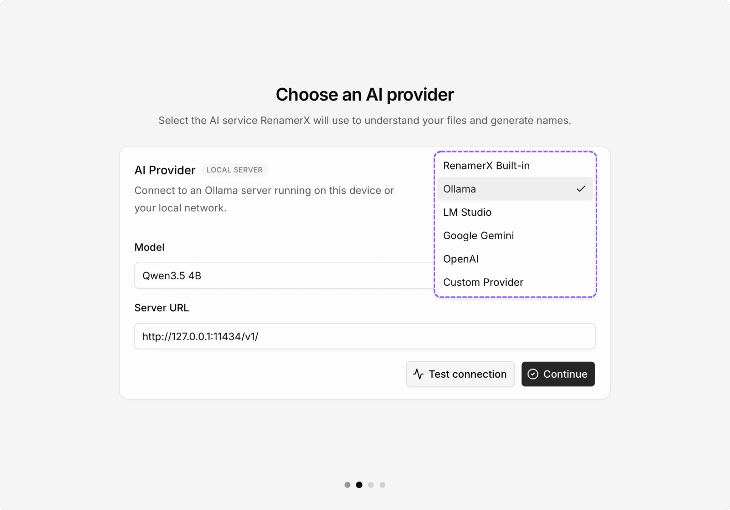Screen dimensions: 730x510
Task: Click the AI Provider heading
Action: click(x=165, y=170)
